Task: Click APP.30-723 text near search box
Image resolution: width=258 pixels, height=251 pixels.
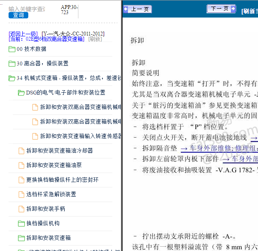Action: [69, 9]
